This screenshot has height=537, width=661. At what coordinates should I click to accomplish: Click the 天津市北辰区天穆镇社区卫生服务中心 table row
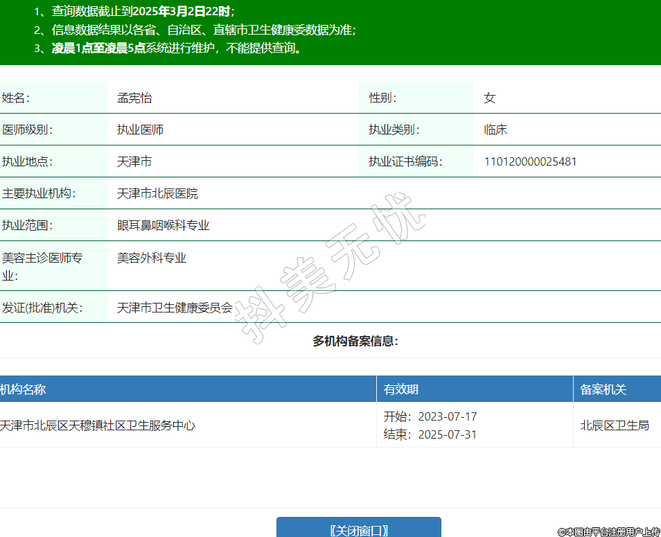(x=98, y=425)
